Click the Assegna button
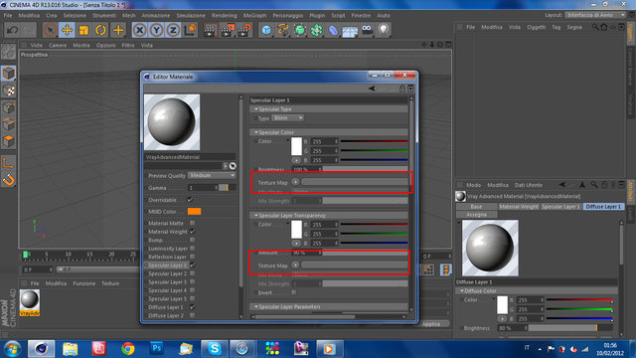Viewport: 636px width, 358px height. coord(477,215)
